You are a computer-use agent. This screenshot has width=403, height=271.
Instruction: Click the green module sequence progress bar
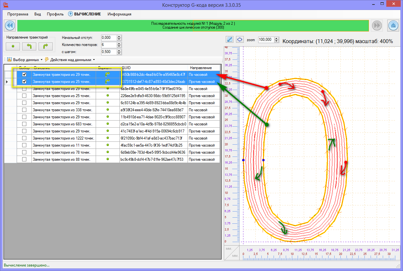193,25
